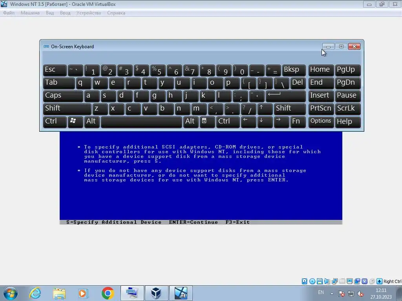Click the floppy disk icon in VirtualBox status bar
Screen dimensions: 402x301
click(320, 281)
